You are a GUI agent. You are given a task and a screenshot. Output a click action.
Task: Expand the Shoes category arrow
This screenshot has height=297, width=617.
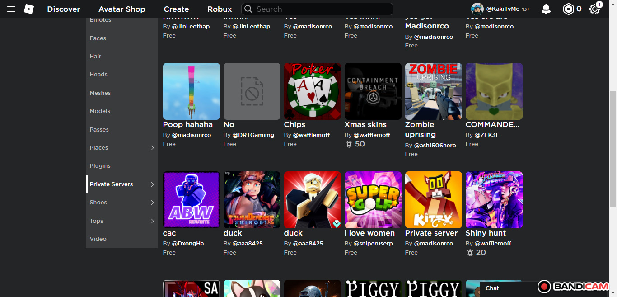[x=152, y=203]
